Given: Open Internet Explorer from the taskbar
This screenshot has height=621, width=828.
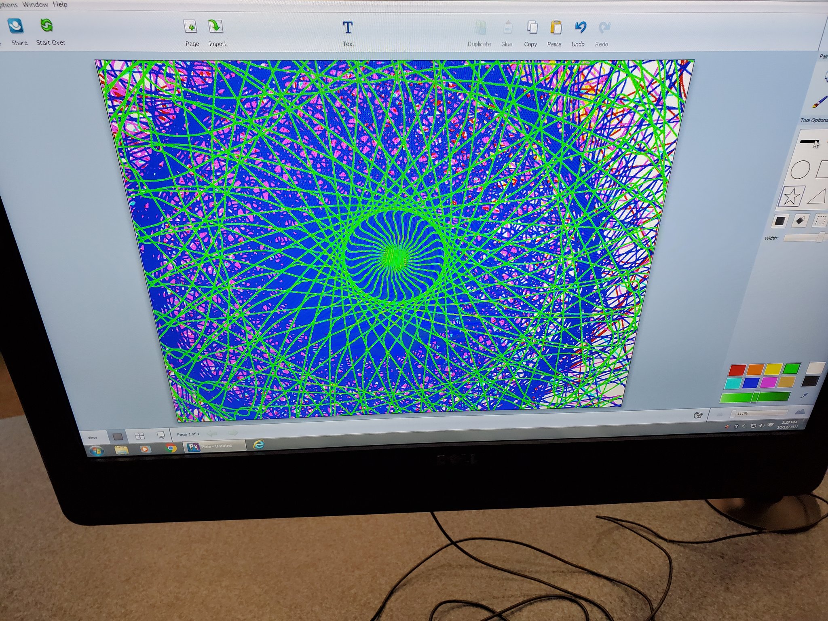Looking at the screenshot, I should click(x=258, y=445).
